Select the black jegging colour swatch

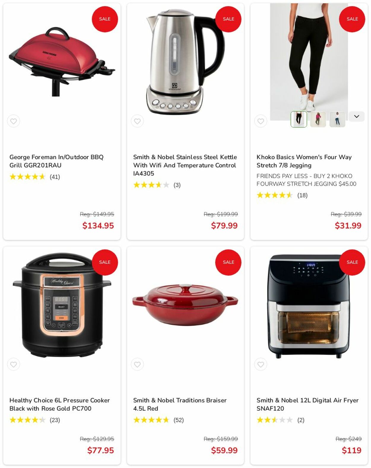(299, 119)
